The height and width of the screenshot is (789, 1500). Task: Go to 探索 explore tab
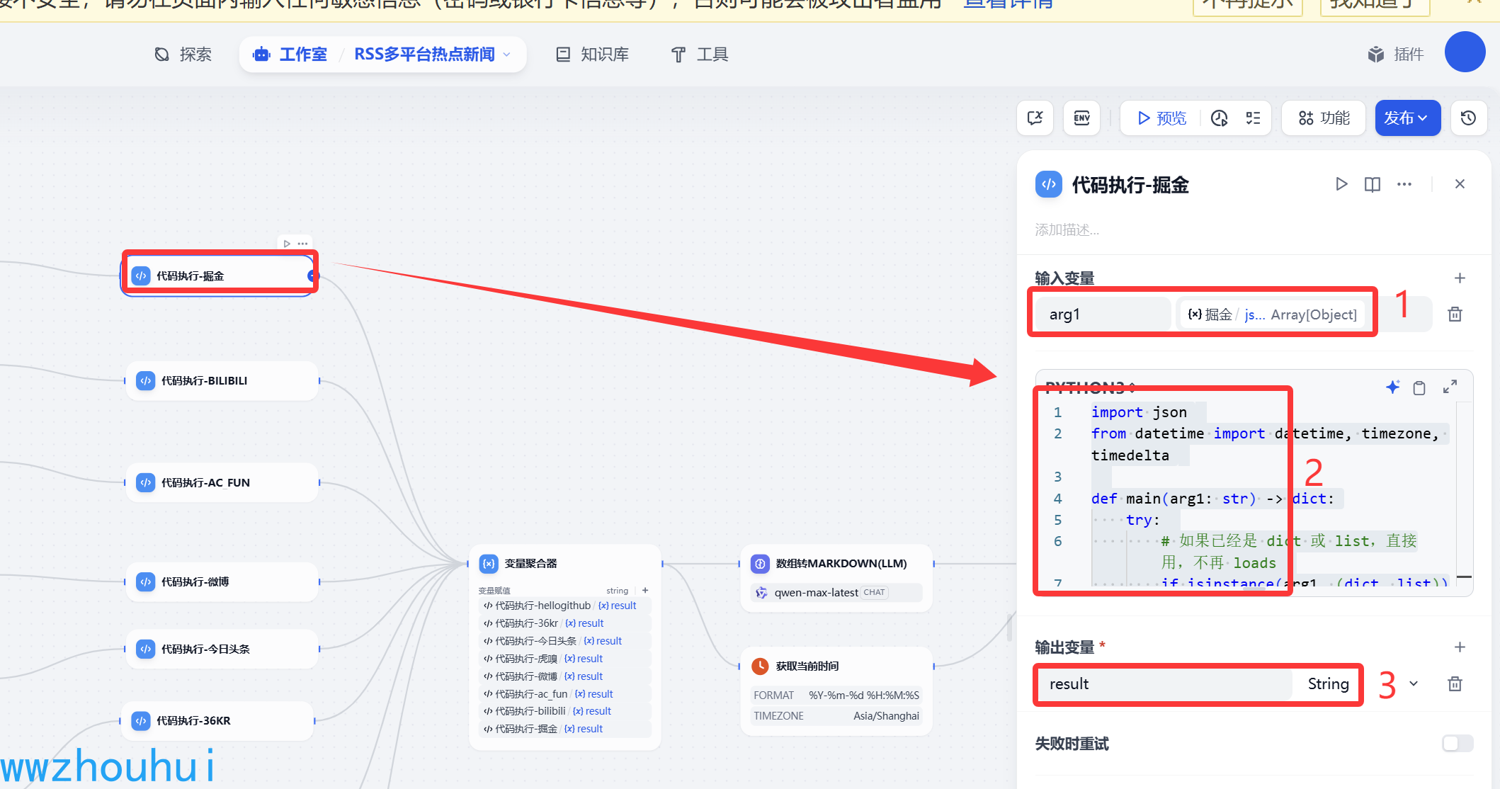[x=183, y=55]
